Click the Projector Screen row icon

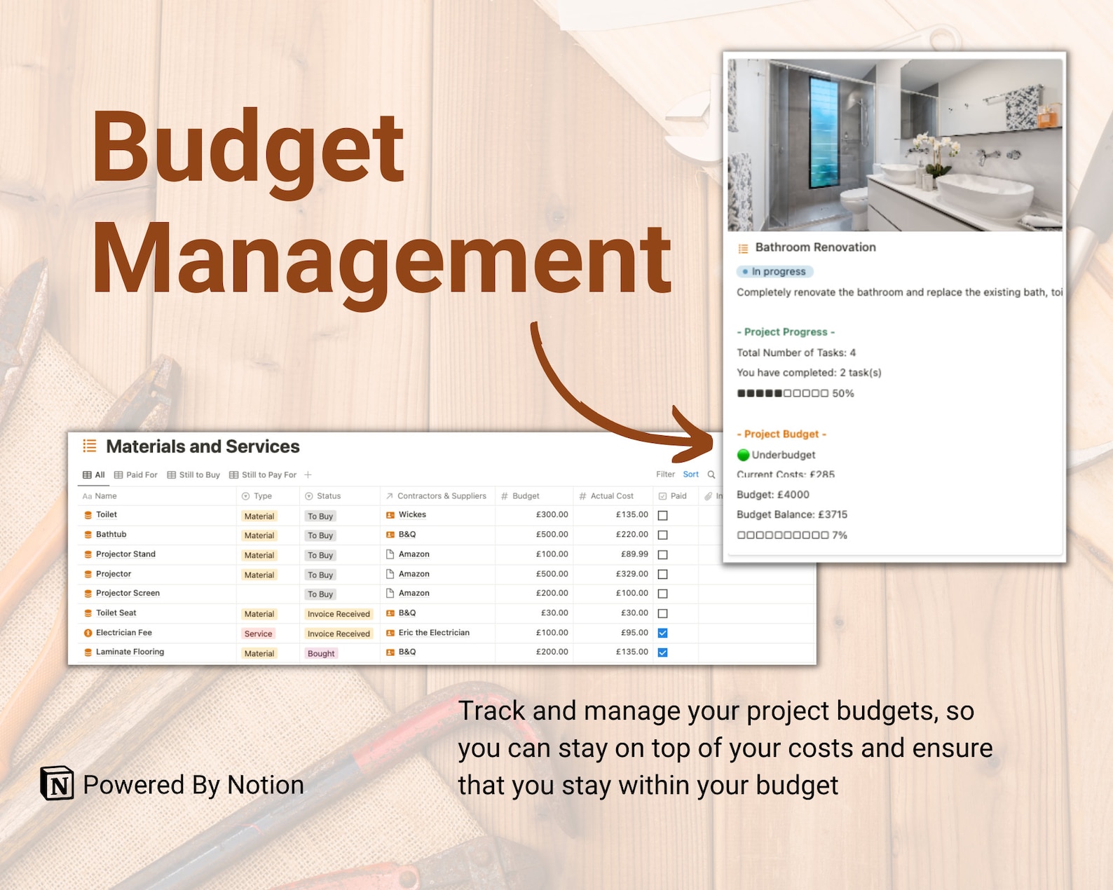(88, 594)
